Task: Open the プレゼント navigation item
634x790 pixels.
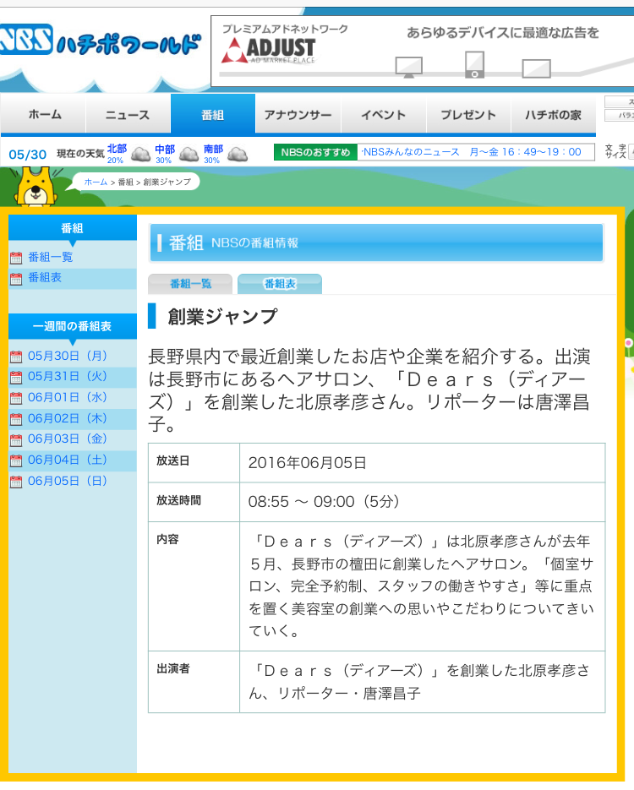Action: [x=467, y=115]
